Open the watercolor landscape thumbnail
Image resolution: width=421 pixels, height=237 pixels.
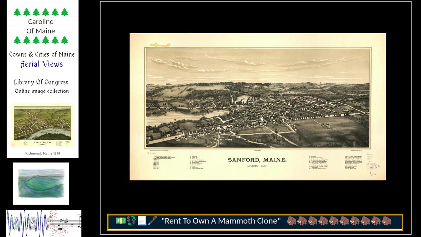point(41,183)
